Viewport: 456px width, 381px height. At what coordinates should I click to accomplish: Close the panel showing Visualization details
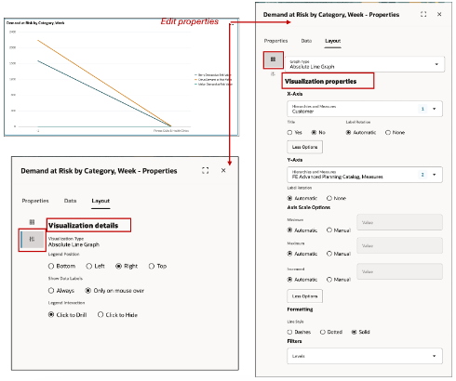point(223,170)
